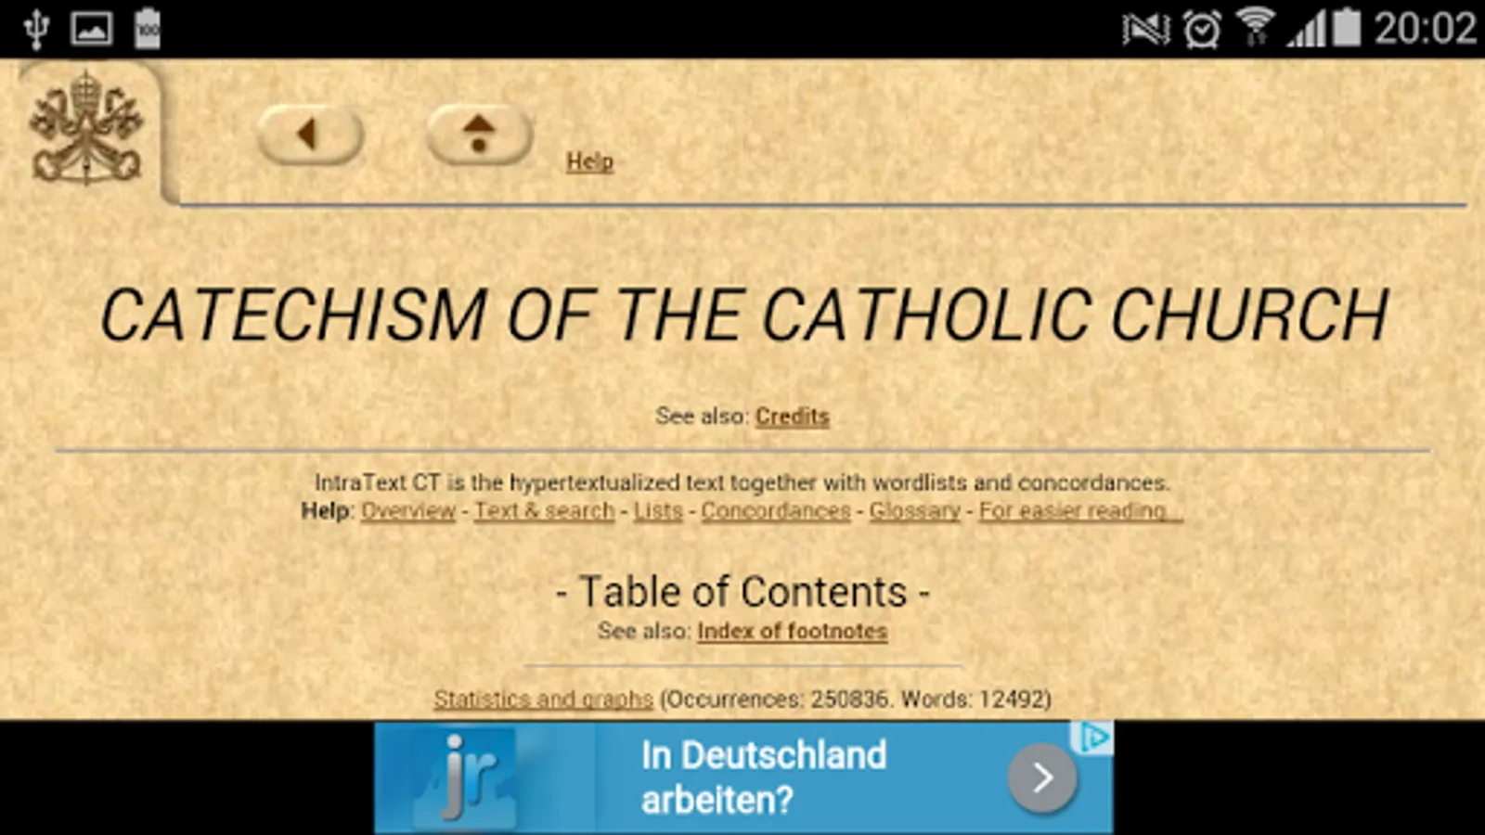Open the AdChoices icon on the ad
The width and height of the screenshot is (1485, 835).
click(x=1093, y=739)
